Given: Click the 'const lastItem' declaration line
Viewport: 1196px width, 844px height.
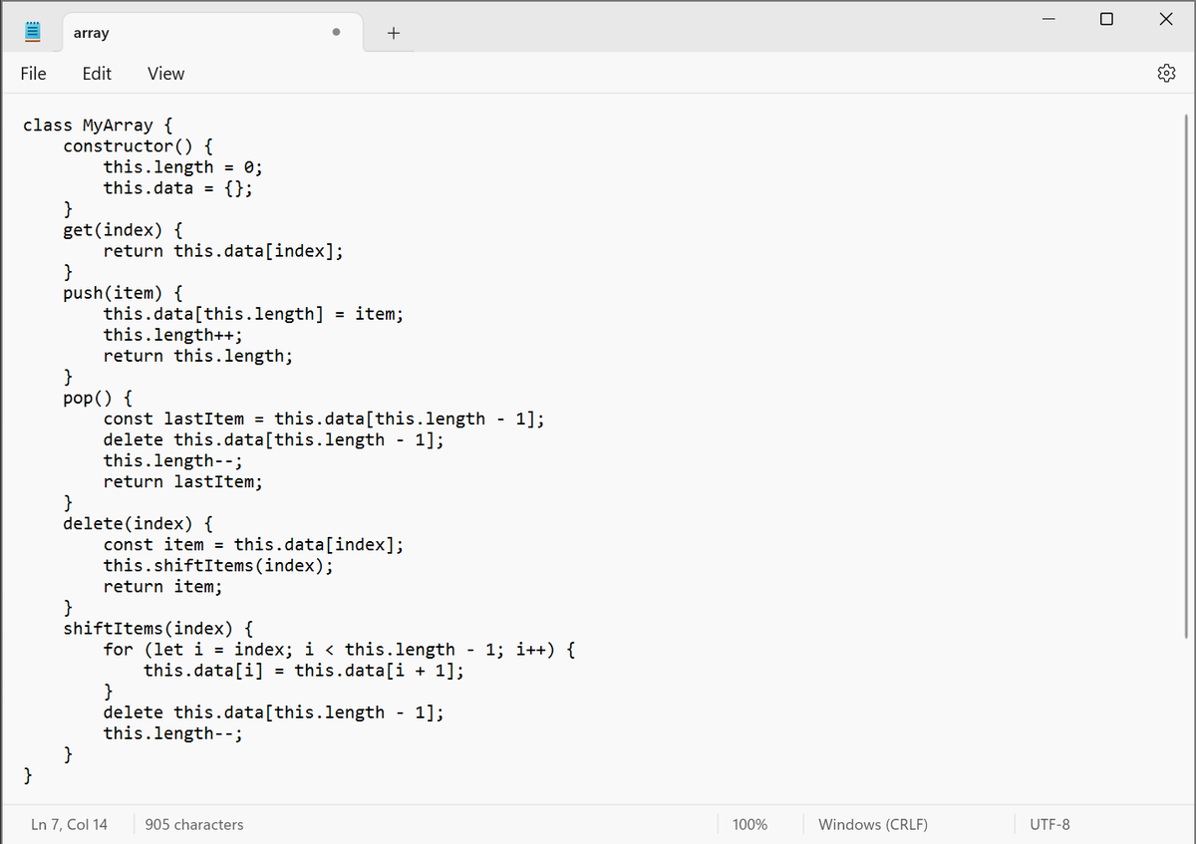Looking at the screenshot, I should (x=325, y=419).
